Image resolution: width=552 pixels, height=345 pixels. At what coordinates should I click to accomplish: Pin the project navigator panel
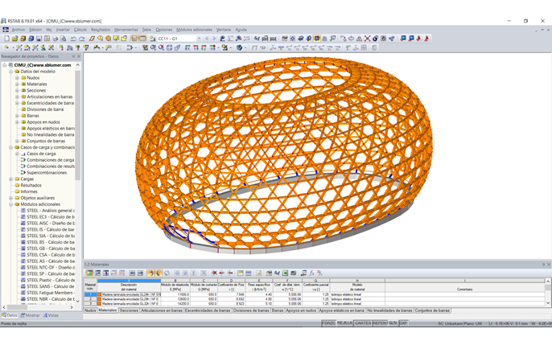[73, 56]
